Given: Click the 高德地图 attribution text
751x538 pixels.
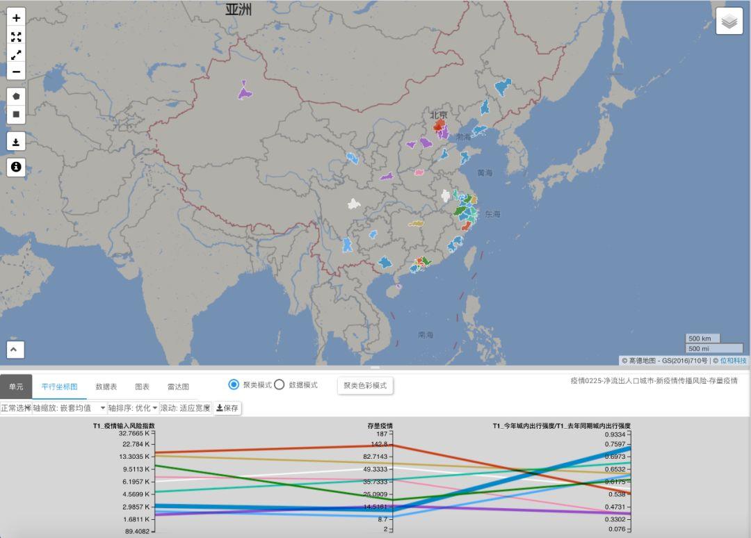Looking at the screenshot, I should [x=642, y=361].
